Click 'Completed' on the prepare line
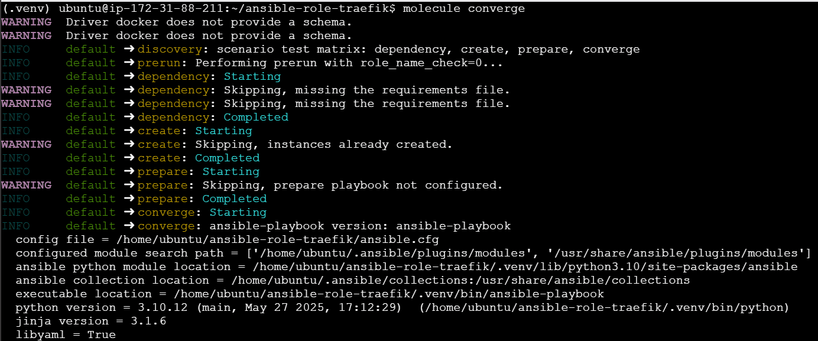Viewport: 818px width, 341px height. click(x=234, y=199)
